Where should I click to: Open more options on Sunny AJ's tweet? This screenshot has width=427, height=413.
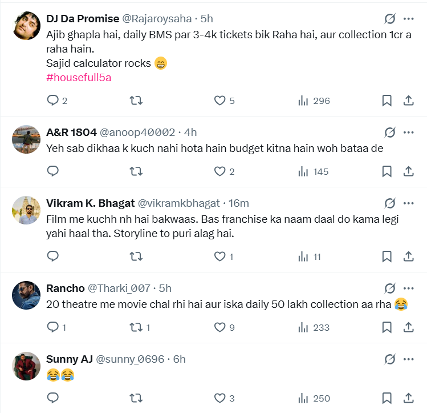coord(409,359)
